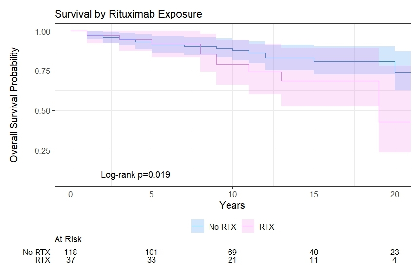Click the x-axis tick label 15
The width and height of the screenshot is (420, 271).
click(x=313, y=193)
